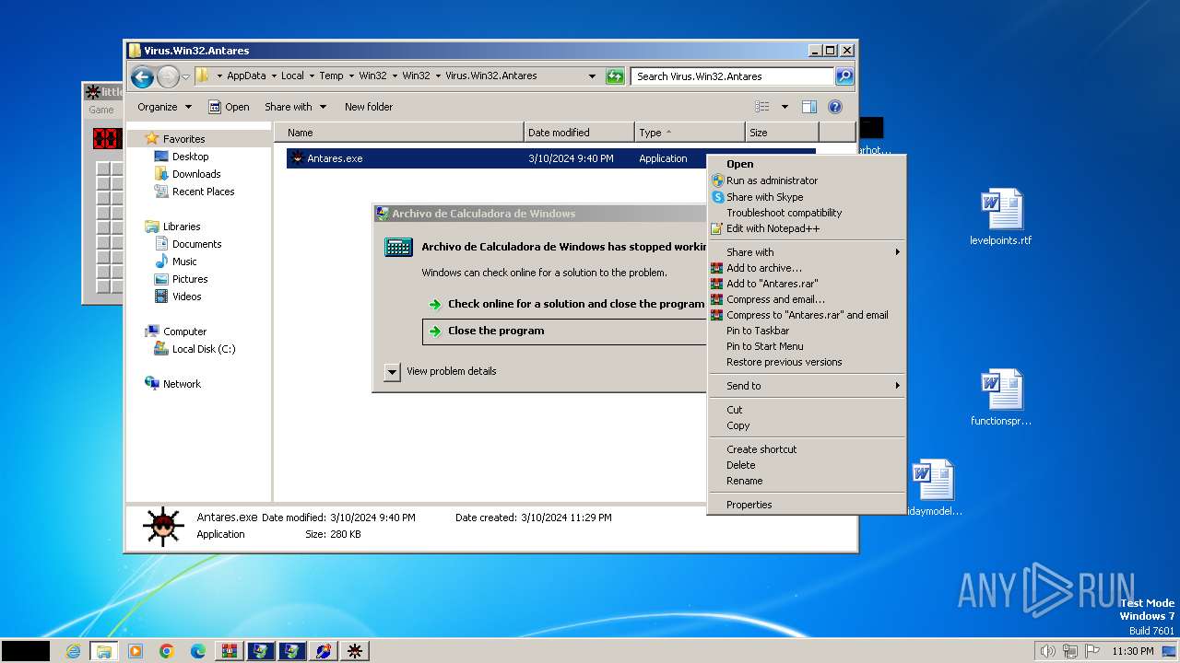The image size is (1180, 663).
Task: Open levelpoints.rtf desktop document
Action: click(1001, 217)
